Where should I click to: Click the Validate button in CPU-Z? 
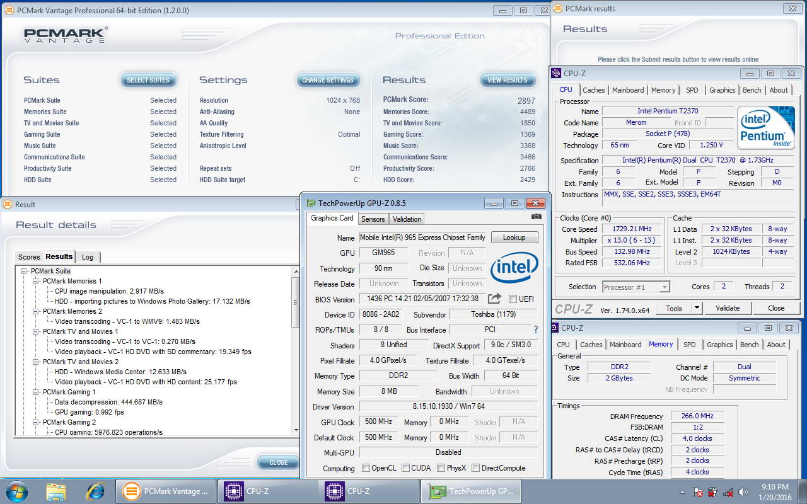(728, 308)
